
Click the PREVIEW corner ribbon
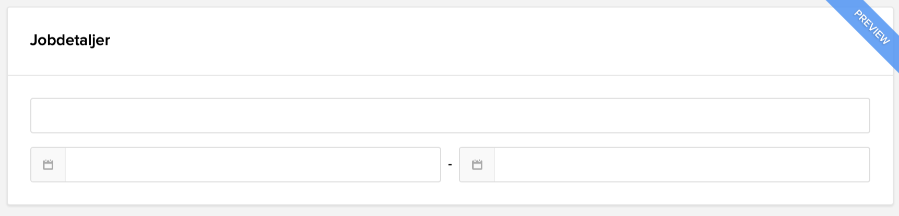[x=871, y=27]
